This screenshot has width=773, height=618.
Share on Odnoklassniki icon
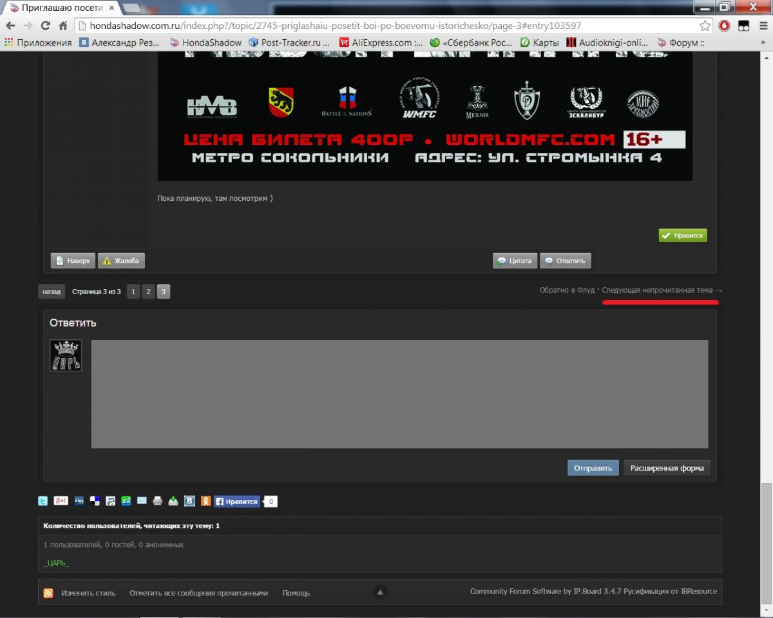[x=205, y=501]
